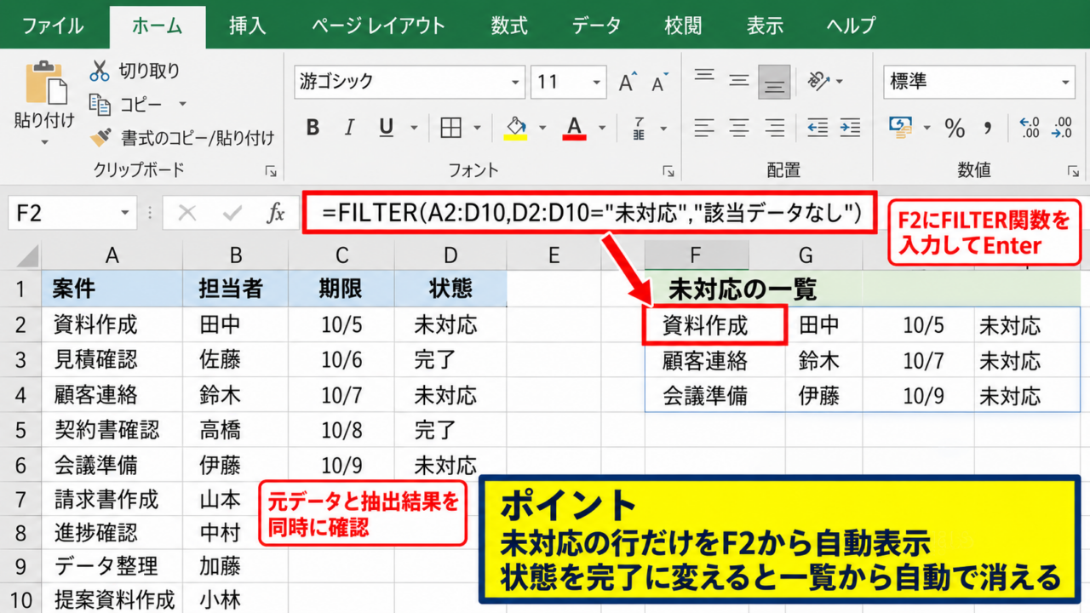
Task: Select cell containing 契約書確認
Action: point(112,430)
